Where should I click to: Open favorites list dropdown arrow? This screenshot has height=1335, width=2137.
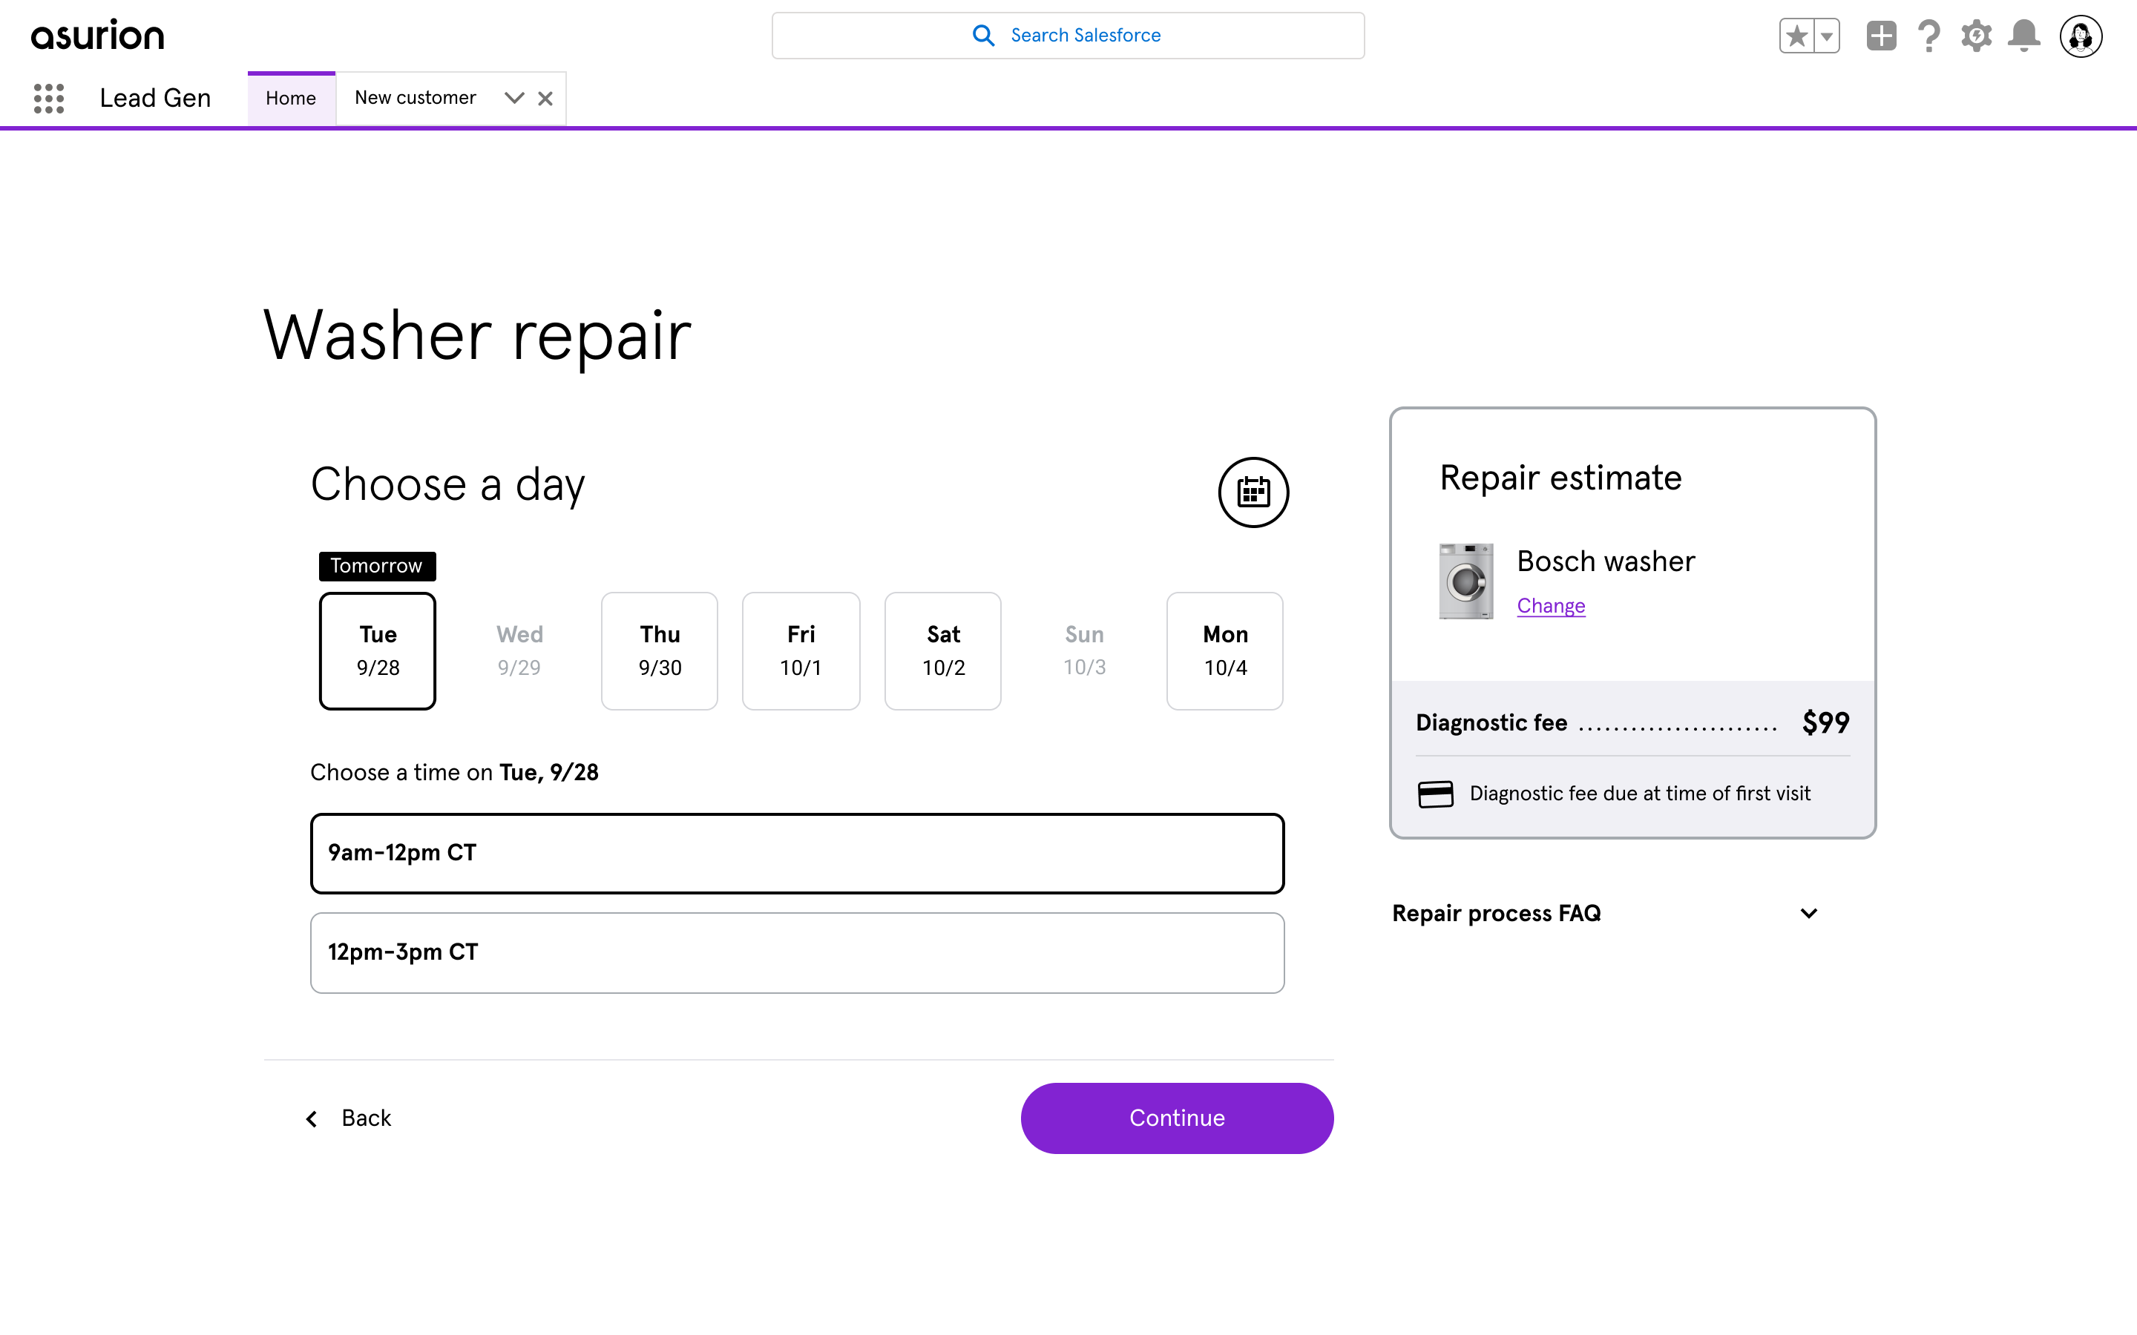click(x=1827, y=36)
